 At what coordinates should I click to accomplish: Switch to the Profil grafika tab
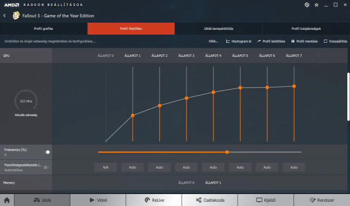point(43,29)
